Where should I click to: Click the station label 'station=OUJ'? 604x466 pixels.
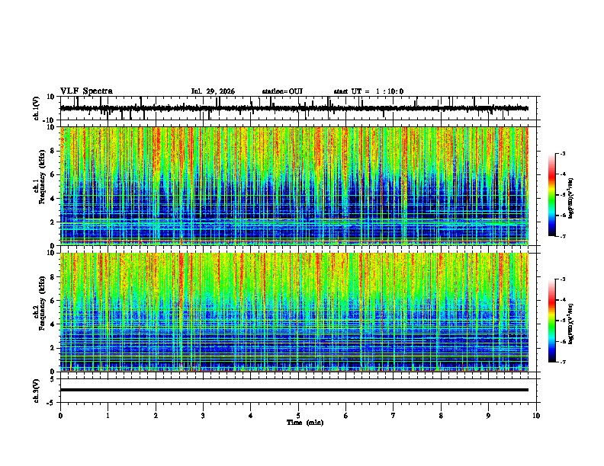tap(282, 91)
